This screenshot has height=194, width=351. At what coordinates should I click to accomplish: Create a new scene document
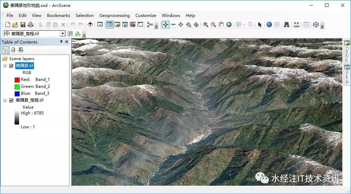tap(8, 25)
